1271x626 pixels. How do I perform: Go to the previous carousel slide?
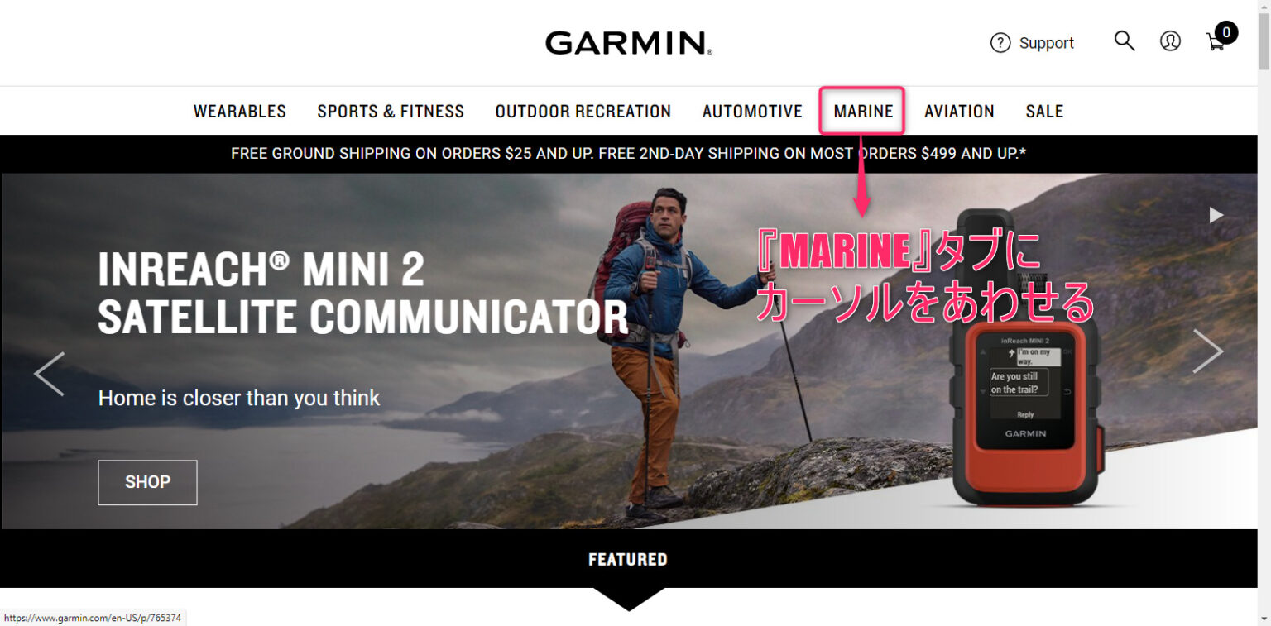(x=49, y=374)
